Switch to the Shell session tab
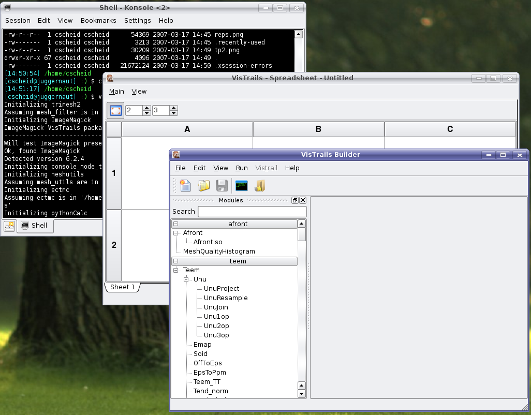 pyautogui.click(x=35, y=226)
